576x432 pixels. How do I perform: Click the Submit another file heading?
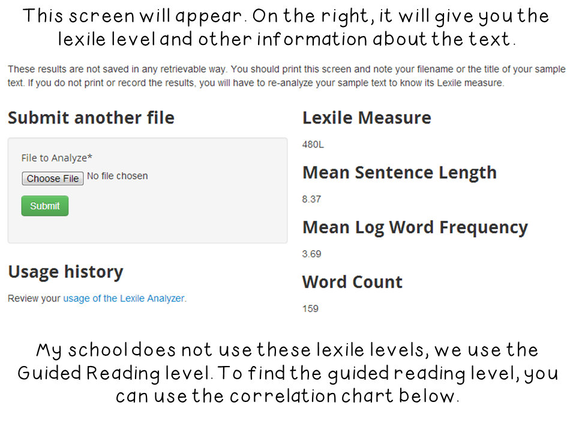tap(91, 118)
